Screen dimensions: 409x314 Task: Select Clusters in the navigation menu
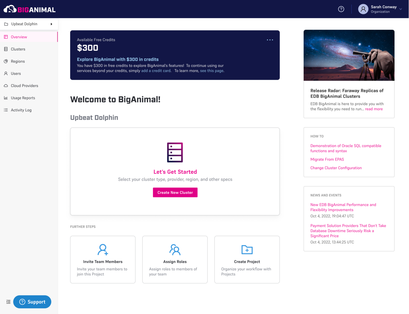pos(18,49)
